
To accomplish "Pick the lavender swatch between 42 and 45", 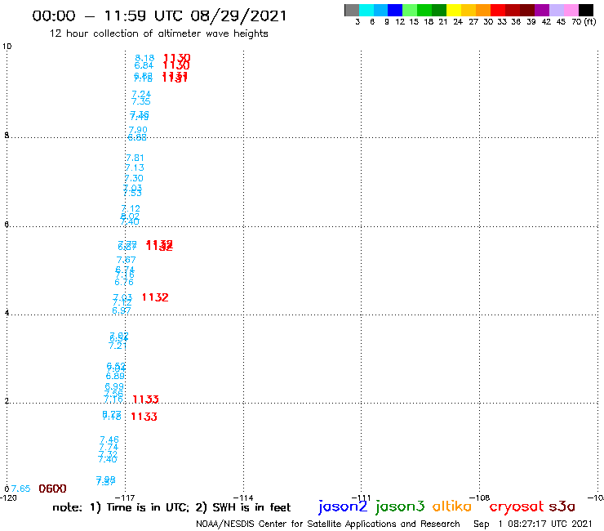I will [x=556, y=10].
